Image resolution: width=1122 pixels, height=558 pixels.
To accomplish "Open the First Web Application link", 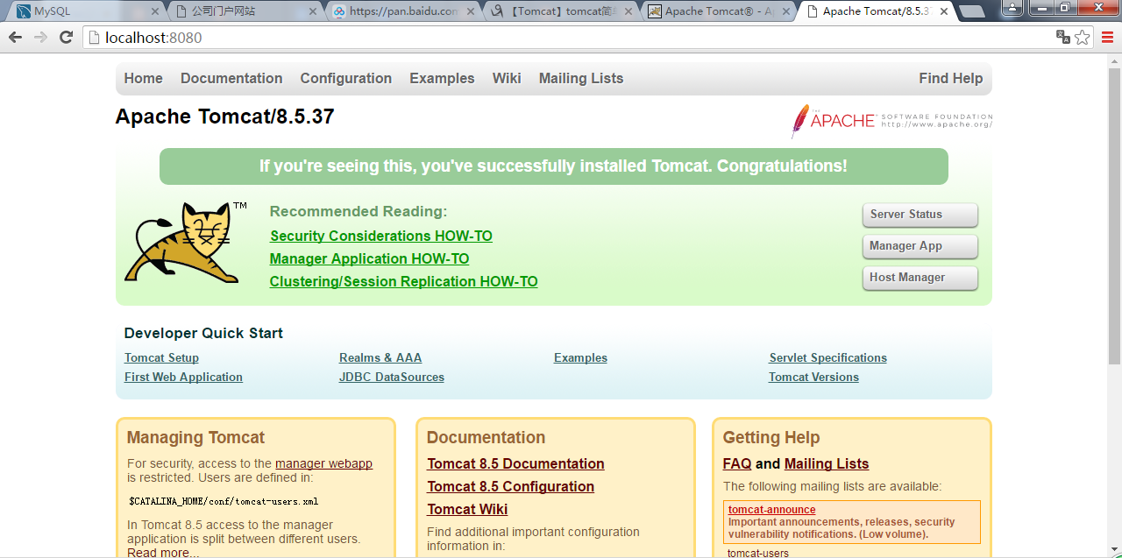I will coord(183,377).
